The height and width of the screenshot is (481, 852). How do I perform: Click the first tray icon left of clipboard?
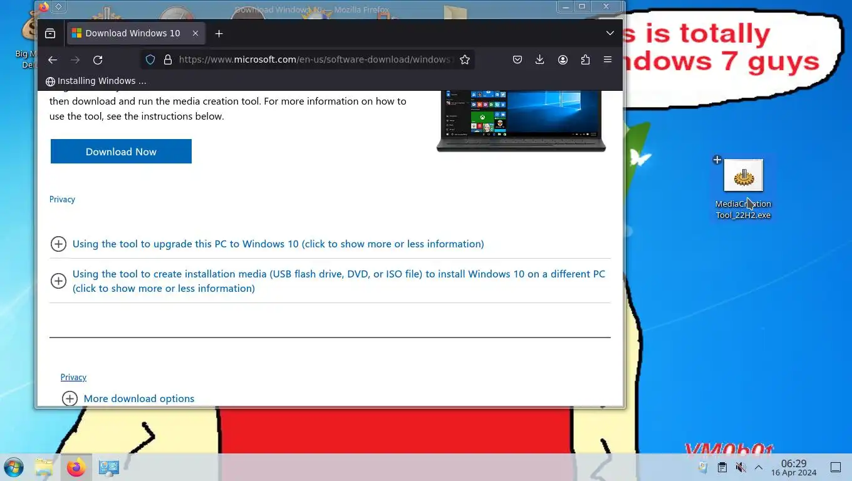coord(703,467)
